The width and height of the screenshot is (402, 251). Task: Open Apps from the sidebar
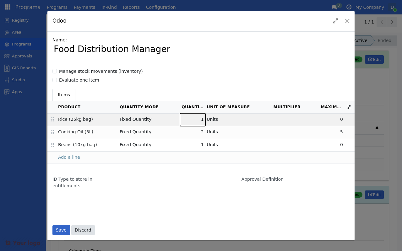(x=17, y=92)
